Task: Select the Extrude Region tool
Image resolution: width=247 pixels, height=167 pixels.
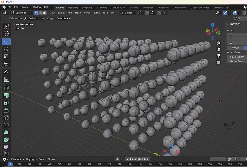Action: pyautogui.click(x=6, y=95)
